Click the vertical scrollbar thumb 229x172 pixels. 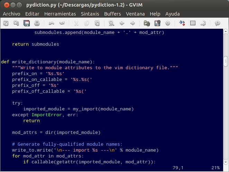coord(226,61)
